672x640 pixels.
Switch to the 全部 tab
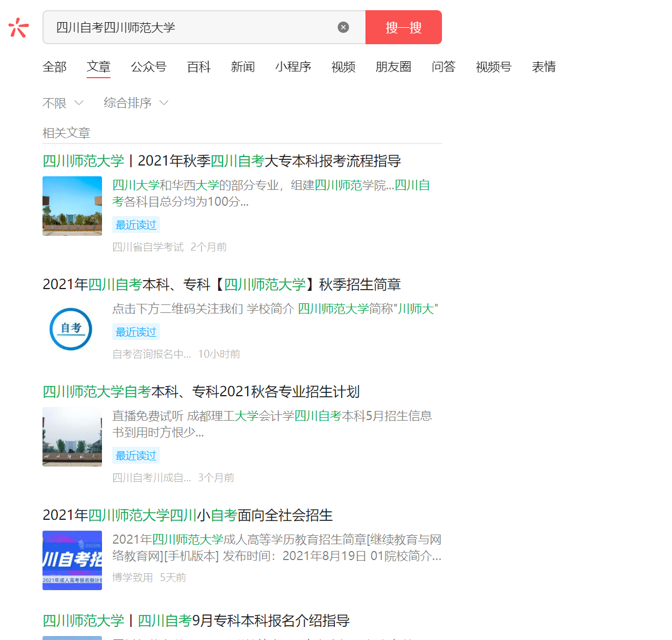(x=54, y=67)
